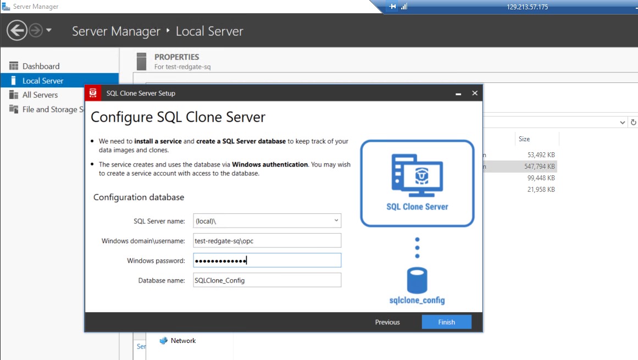Open All Servers in the sidebar
Image resolution: width=638 pixels, height=360 pixels.
tap(40, 95)
